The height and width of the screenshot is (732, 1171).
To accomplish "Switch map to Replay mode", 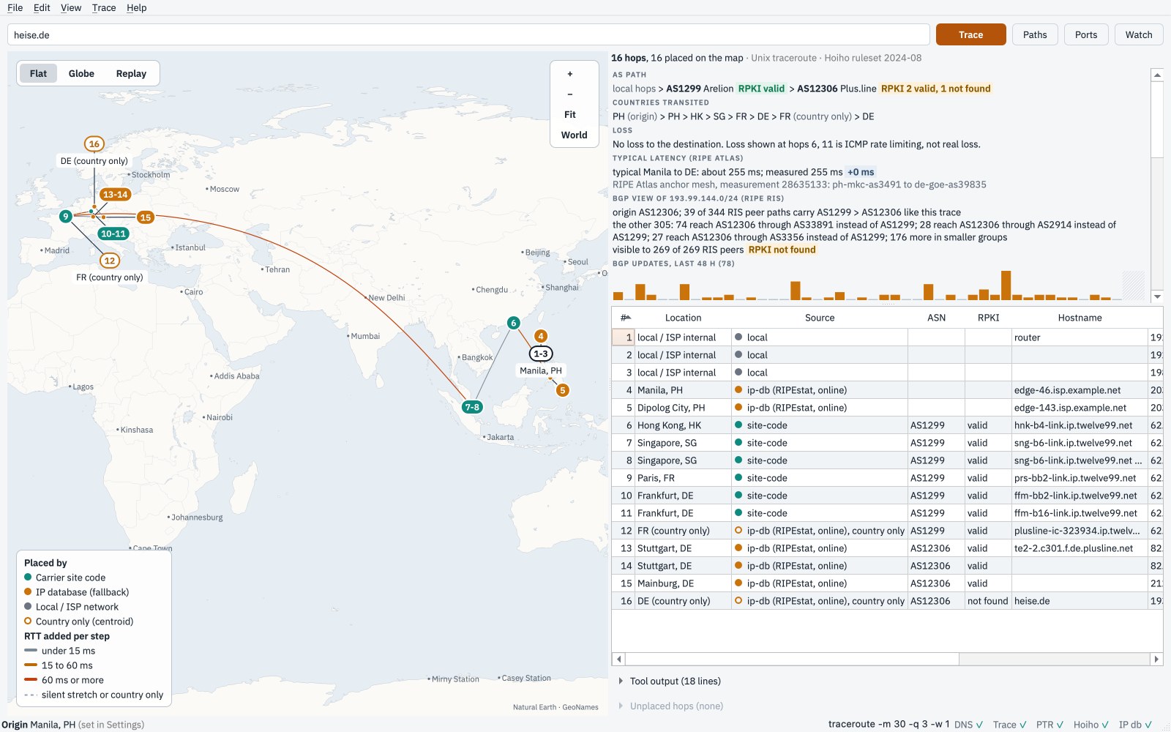I will pos(131,73).
